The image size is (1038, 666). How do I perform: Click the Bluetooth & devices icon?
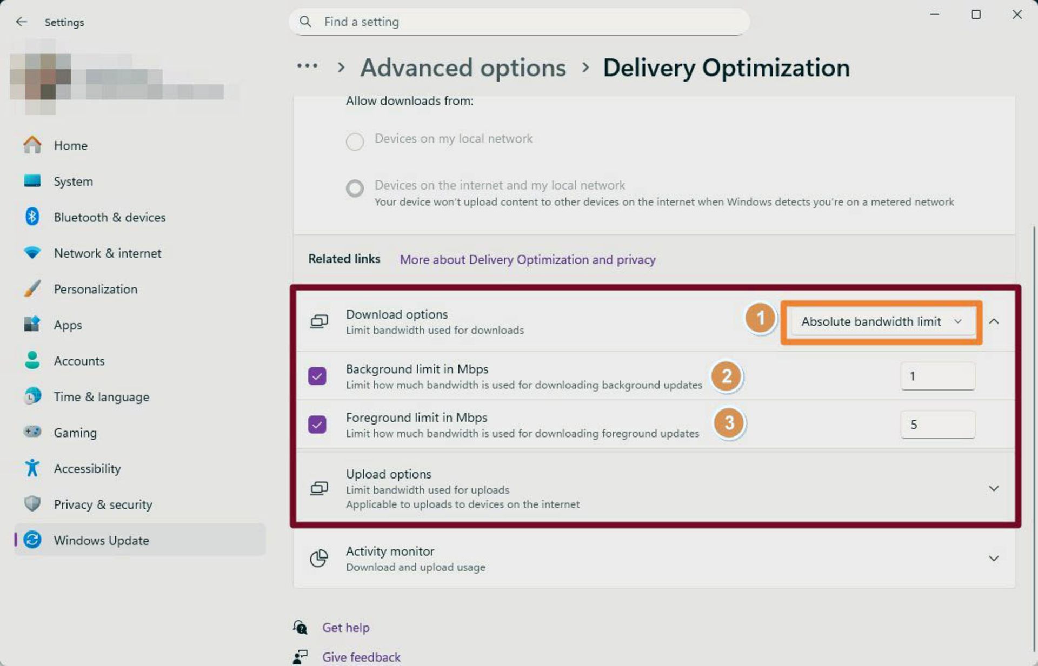point(32,217)
